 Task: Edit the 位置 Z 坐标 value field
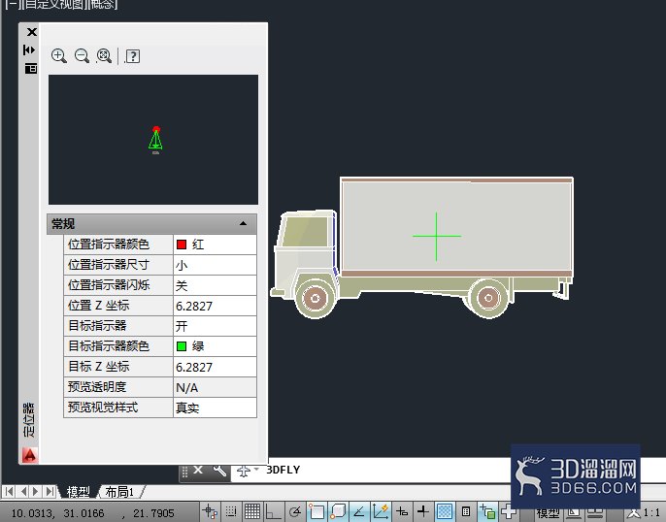coord(215,306)
